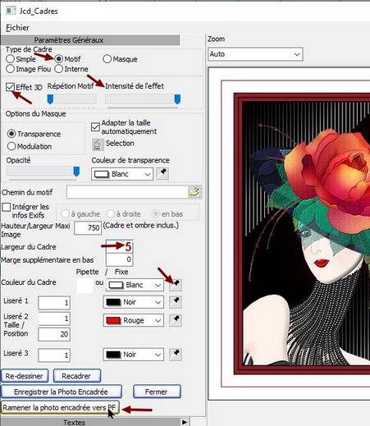Pick transparency color with the eyedropper
This screenshot has width=370, height=426.
162,173
